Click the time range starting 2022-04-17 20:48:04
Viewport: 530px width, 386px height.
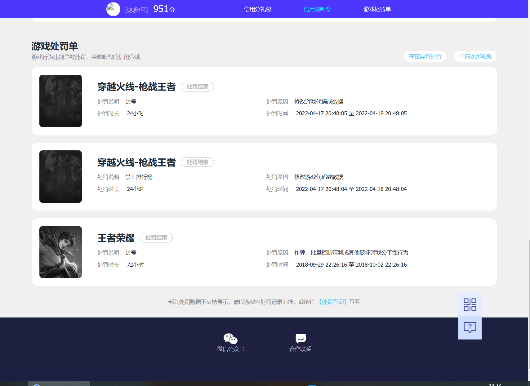pyautogui.click(x=351, y=189)
